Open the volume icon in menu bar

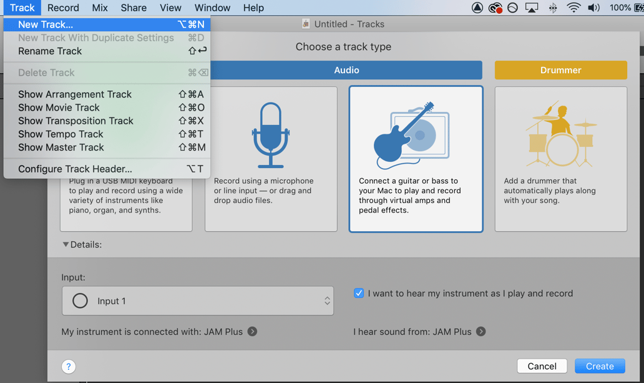coord(593,7)
